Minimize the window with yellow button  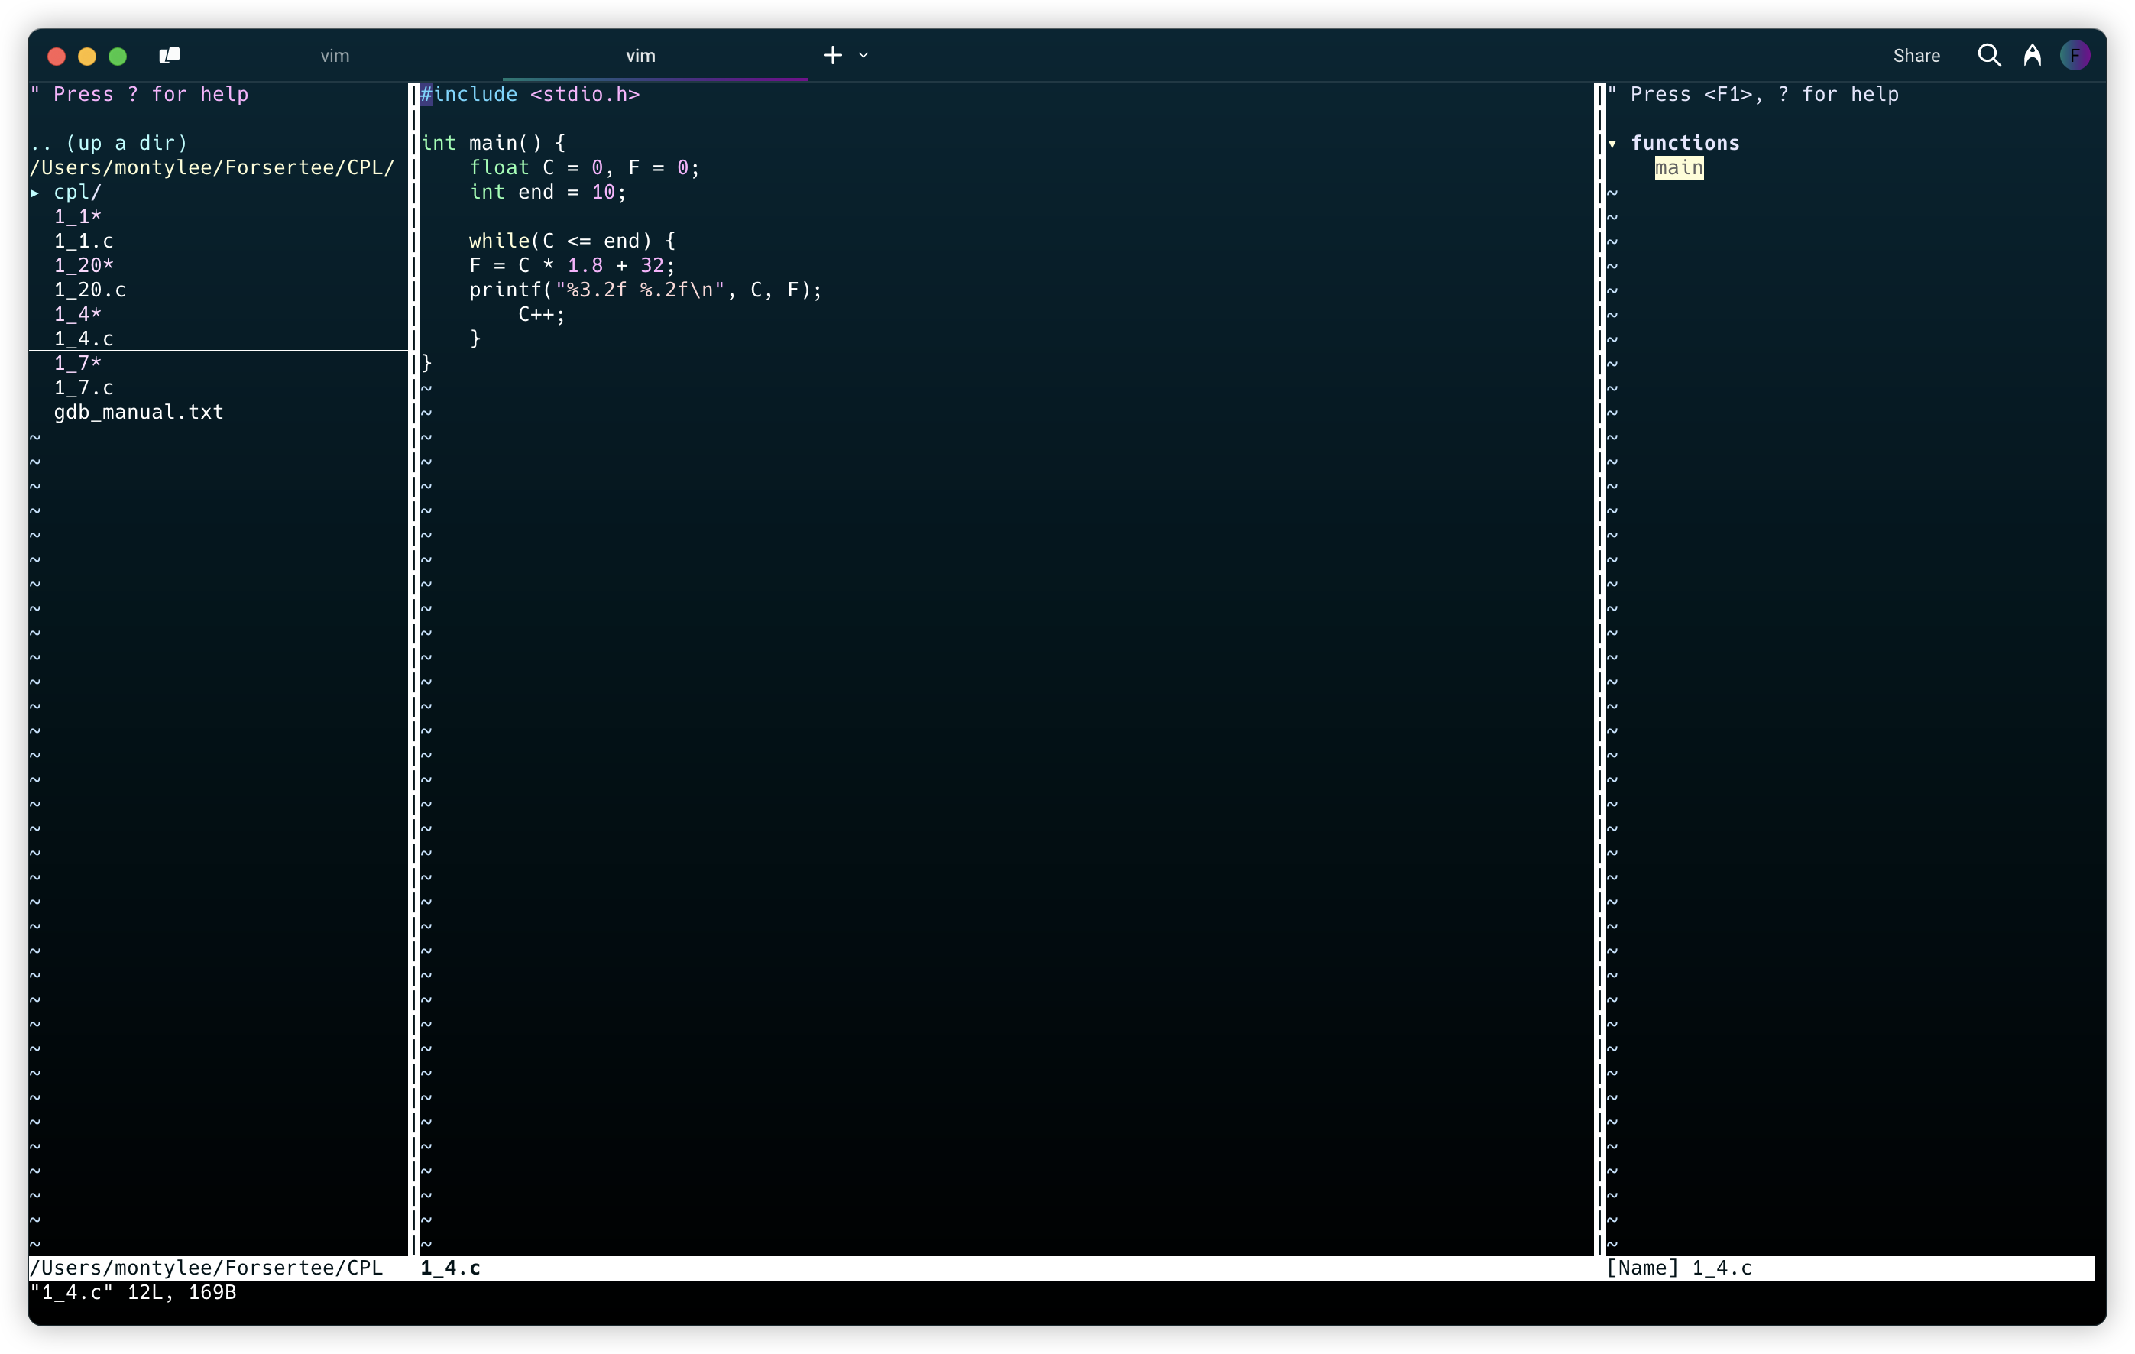point(87,56)
